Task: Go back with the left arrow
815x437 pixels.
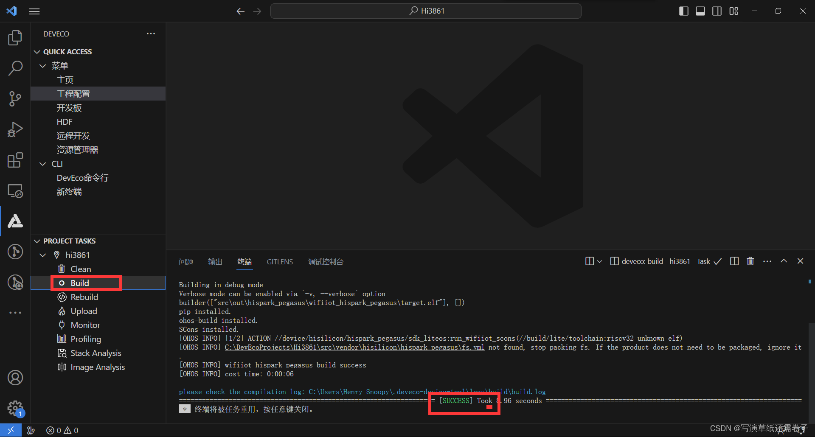Action: pyautogui.click(x=240, y=11)
